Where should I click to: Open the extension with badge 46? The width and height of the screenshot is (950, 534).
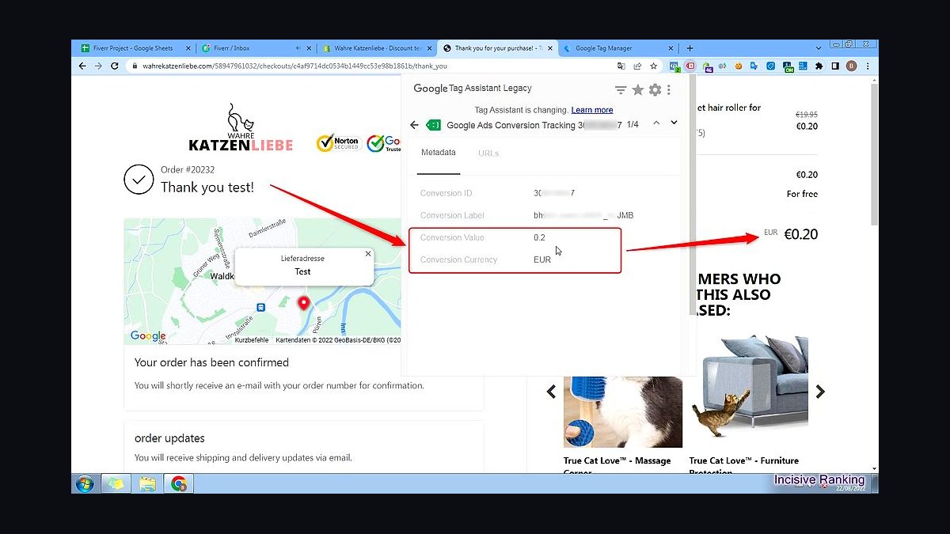click(x=707, y=66)
